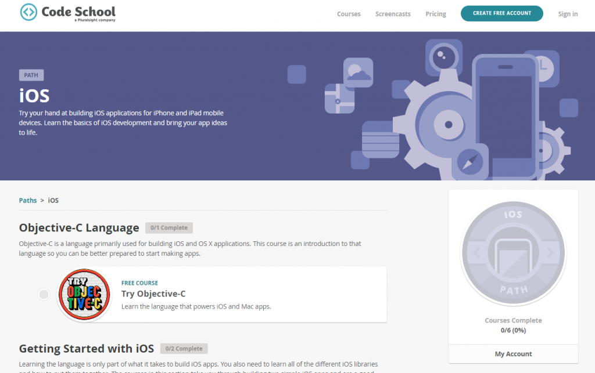The image size is (595, 373).
Task: Click the Code School logo icon
Action: [28, 12]
